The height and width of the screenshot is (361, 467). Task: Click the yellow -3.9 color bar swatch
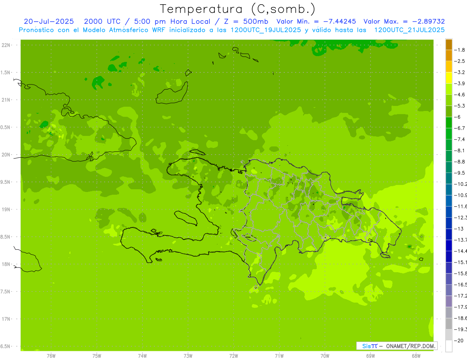tap(449, 78)
